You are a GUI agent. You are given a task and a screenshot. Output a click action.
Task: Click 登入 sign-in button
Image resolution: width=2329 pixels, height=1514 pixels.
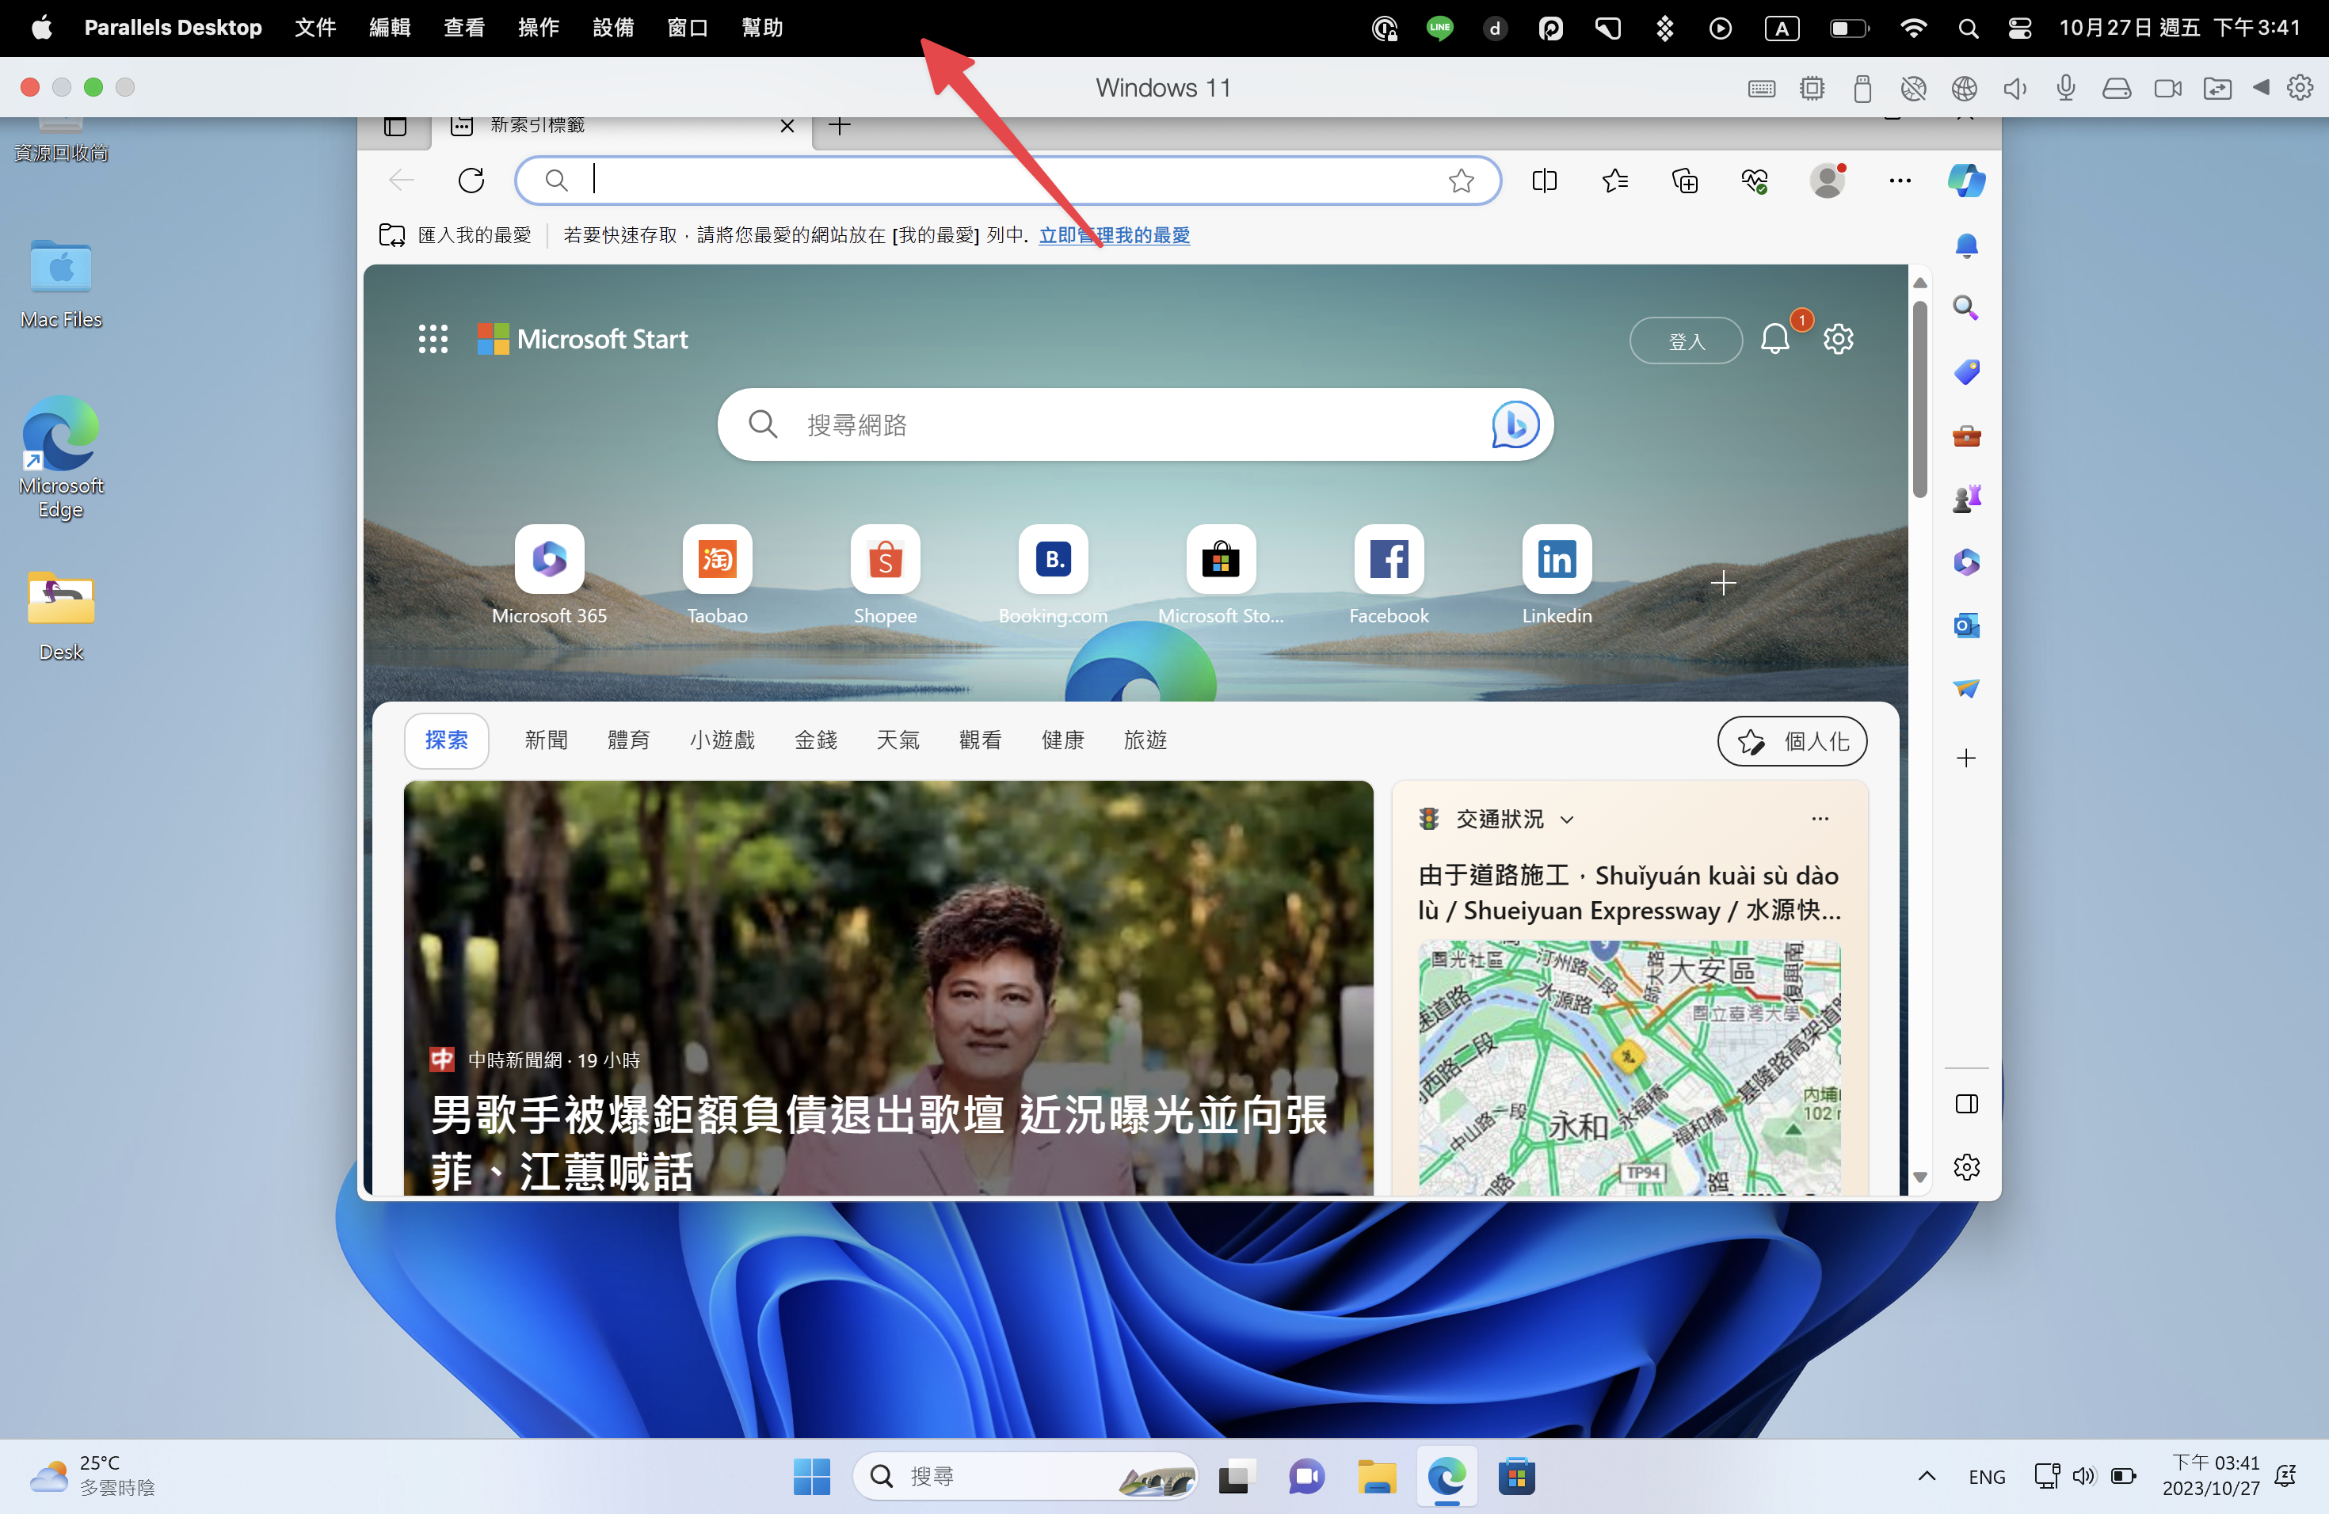pyautogui.click(x=1685, y=340)
